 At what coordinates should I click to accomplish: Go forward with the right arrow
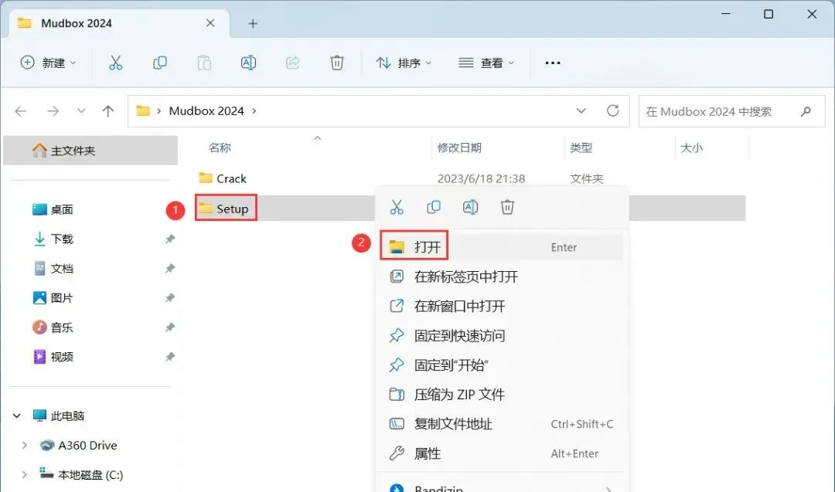pyautogui.click(x=53, y=111)
